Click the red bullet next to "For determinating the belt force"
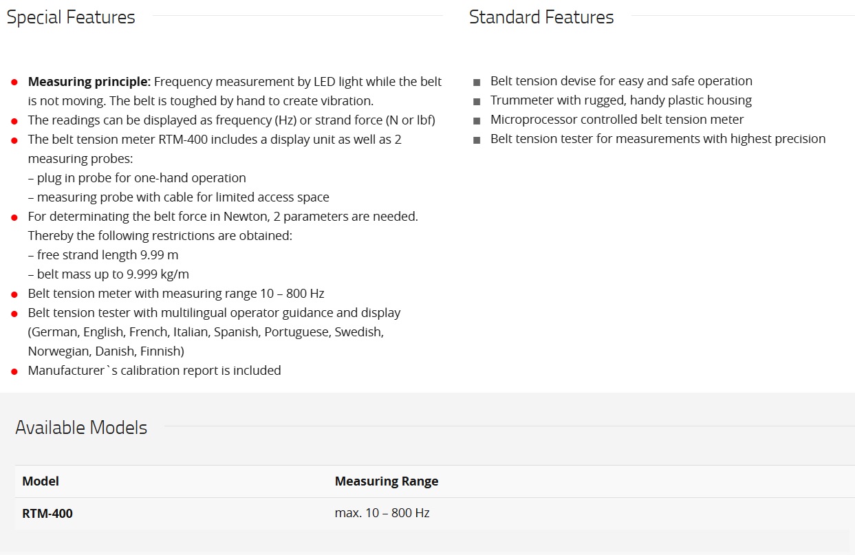The height and width of the screenshot is (555, 855). (14, 217)
